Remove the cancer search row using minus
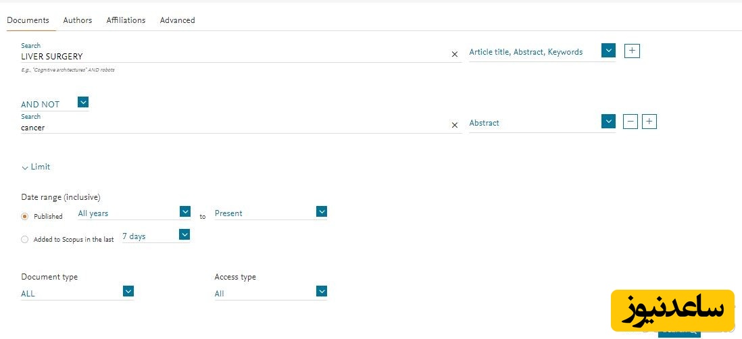 tap(630, 122)
